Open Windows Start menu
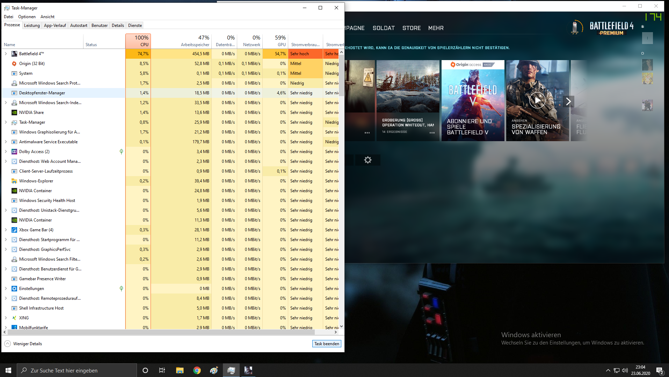 (x=8, y=370)
